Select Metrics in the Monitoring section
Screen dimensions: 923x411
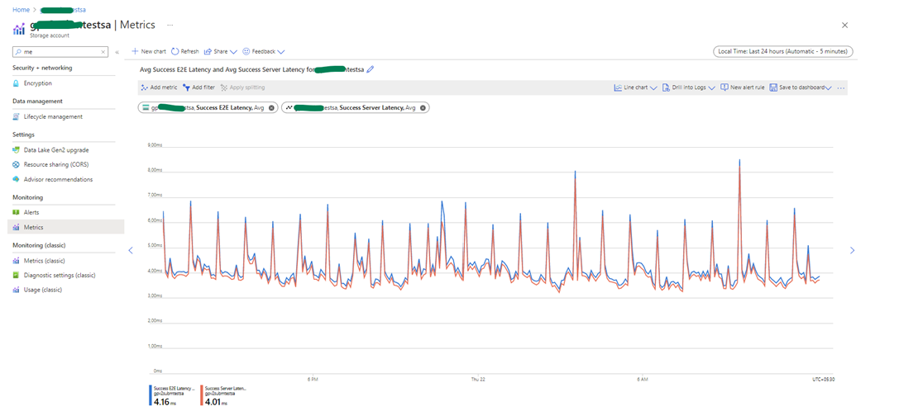33,227
